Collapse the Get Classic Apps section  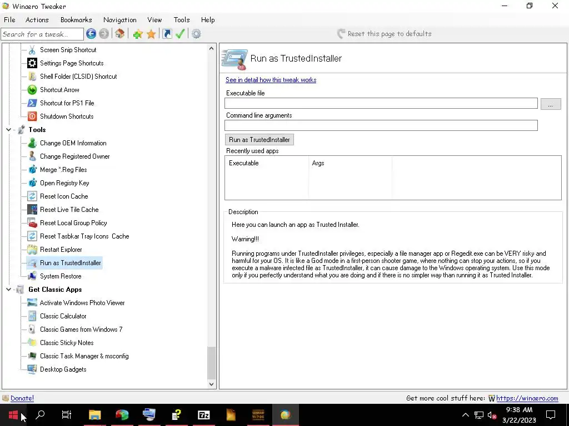(x=9, y=290)
